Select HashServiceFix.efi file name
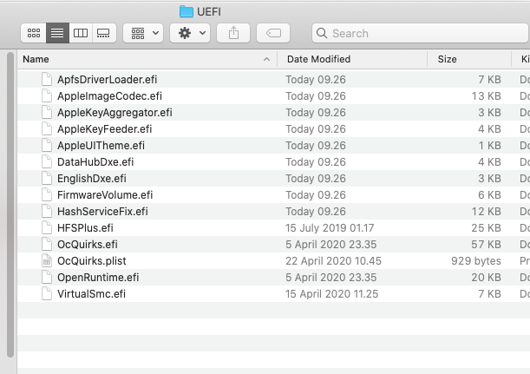Image resolution: width=530 pixels, height=374 pixels. 102,212
